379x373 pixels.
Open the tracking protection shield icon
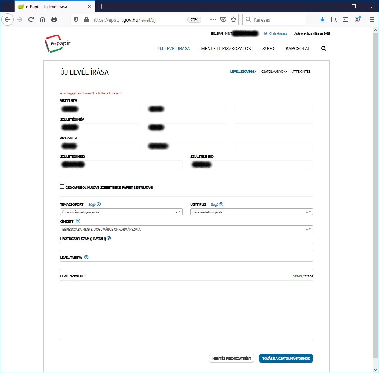point(76,19)
